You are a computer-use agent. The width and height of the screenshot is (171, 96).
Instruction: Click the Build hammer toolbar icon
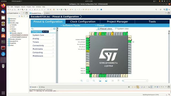22,10
